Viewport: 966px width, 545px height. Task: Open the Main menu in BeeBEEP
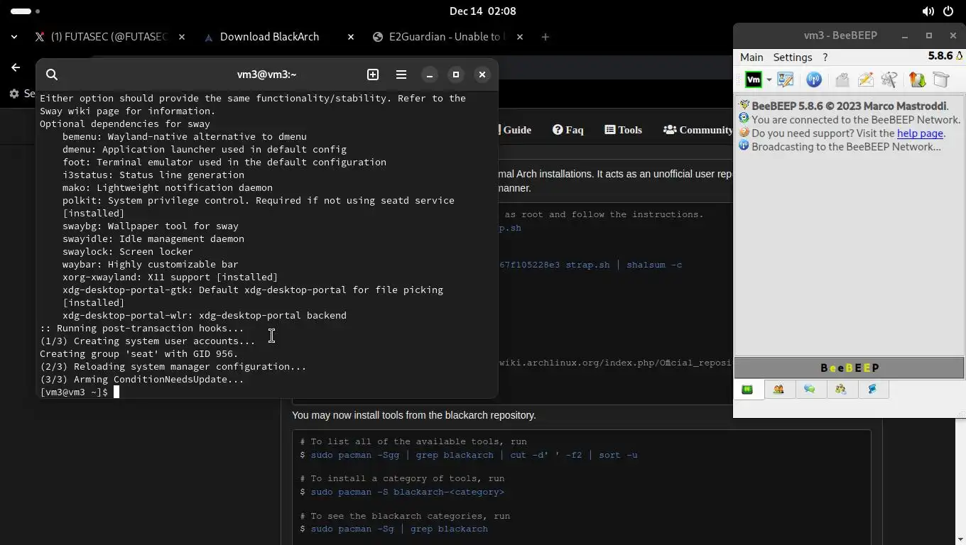pyautogui.click(x=751, y=57)
